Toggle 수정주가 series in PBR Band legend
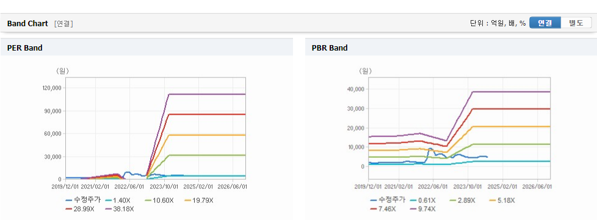597x220 pixels. [x=388, y=200]
